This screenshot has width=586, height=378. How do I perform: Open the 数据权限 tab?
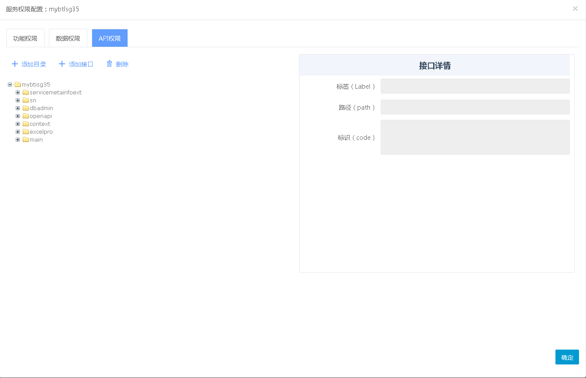68,38
